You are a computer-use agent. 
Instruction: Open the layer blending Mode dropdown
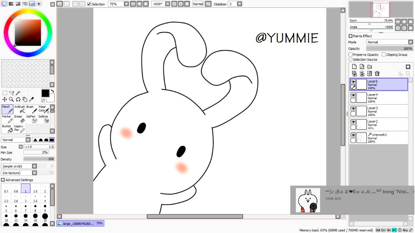(411, 42)
